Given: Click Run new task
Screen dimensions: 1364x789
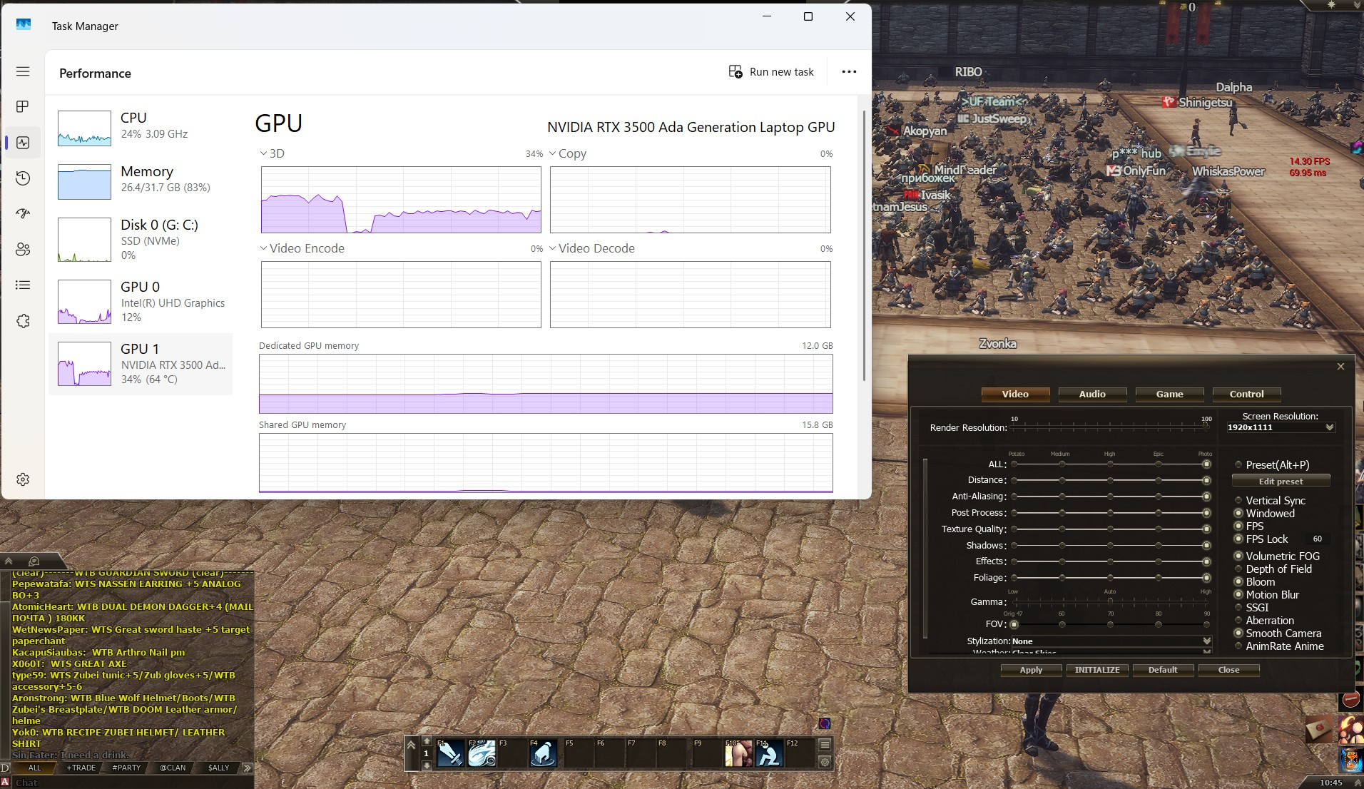Looking at the screenshot, I should 771,72.
